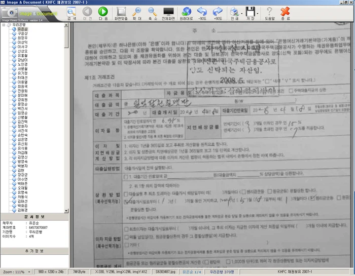The image size is (355, 276).
Task: Click the 검색 search toolbar icon
Action: pos(72,13)
